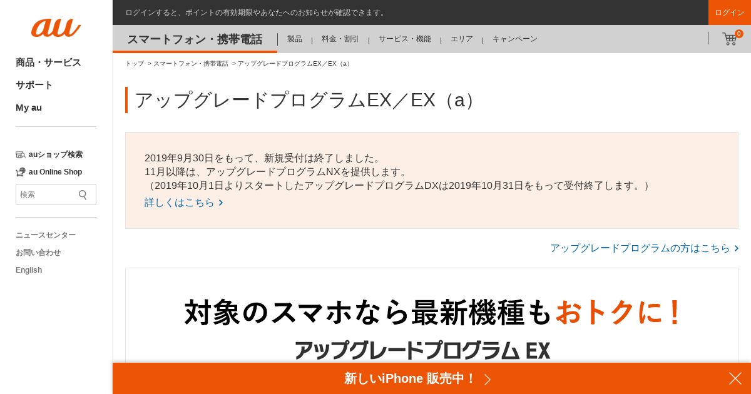Image resolution: width=751 pixels, height=394 pixels.
Task: Go to トップ in breadcrumb
Action: click(135, 64)
